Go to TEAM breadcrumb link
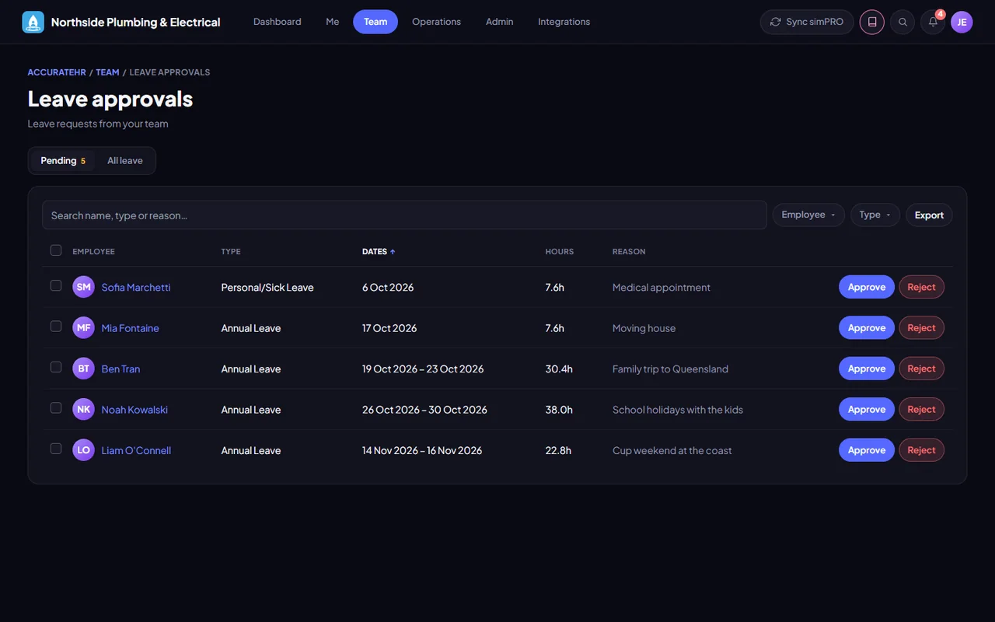This screenshot has width=995, height=622. (x=107, y=72)
